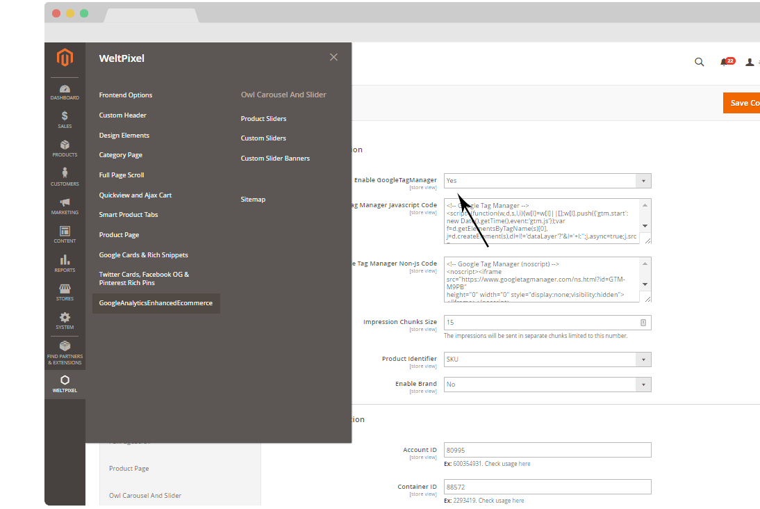Open the Products section in sidebar
This screenshot has width=760, height=509.
(65, 147)
